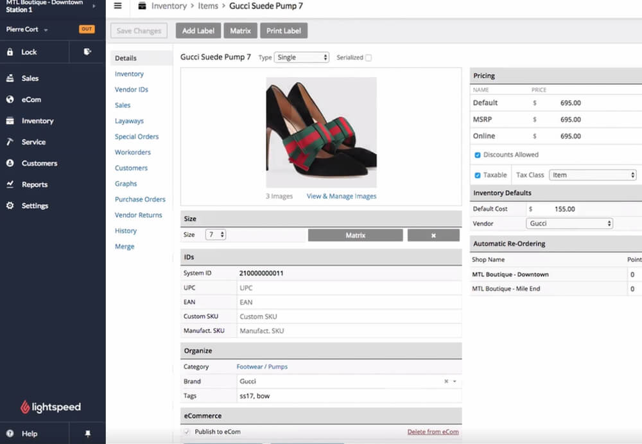Click the Tags field with ss17, bow
This screenshot has height=444, width=642.
349,396
